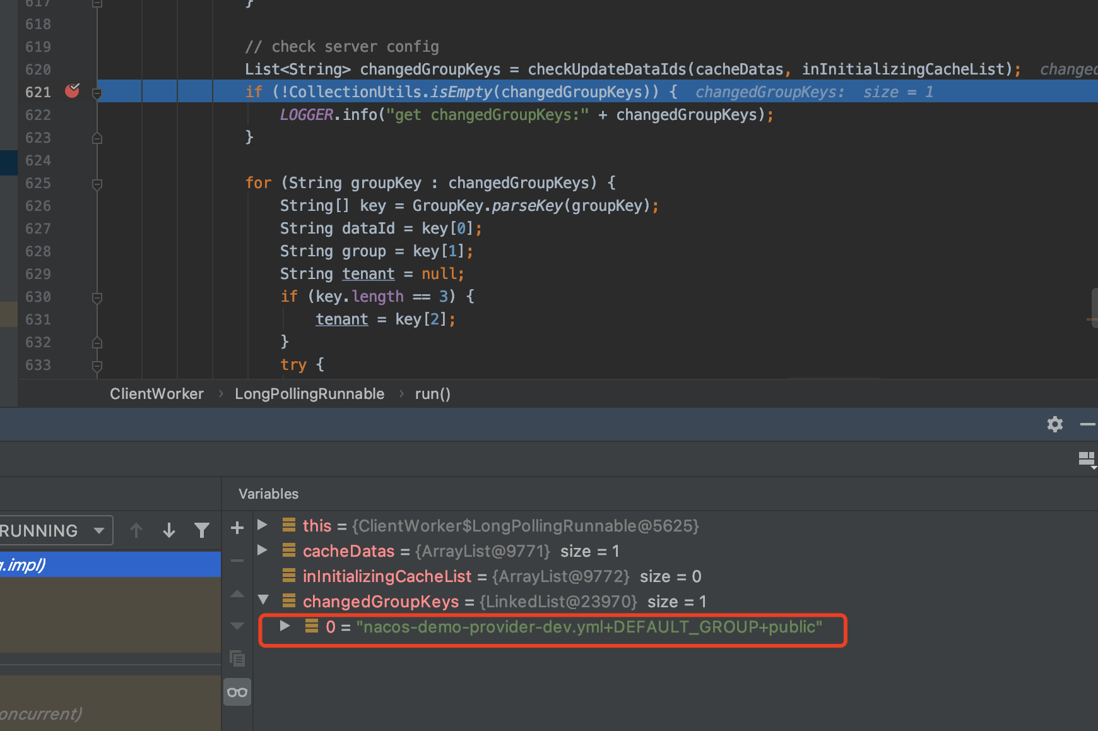This screenshot has width=1098, height=731.
Task: Hide the debug tool window
Action: click(x=1088, y=424)
